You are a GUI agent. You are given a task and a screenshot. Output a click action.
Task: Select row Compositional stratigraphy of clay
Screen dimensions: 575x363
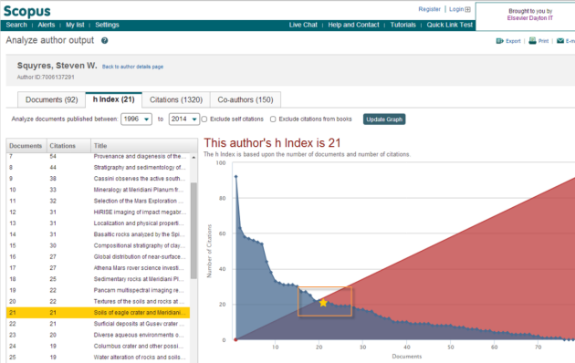coord(99,245)
